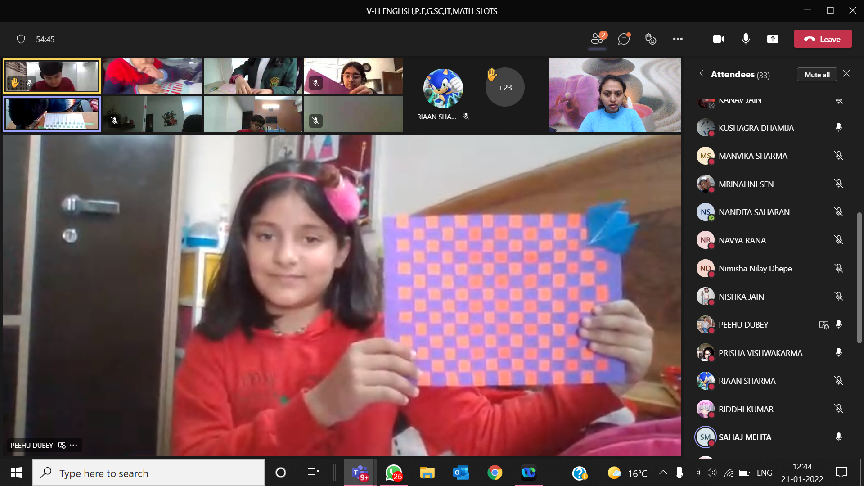
Task: Mute all attendees
Action: click(817, 75)
